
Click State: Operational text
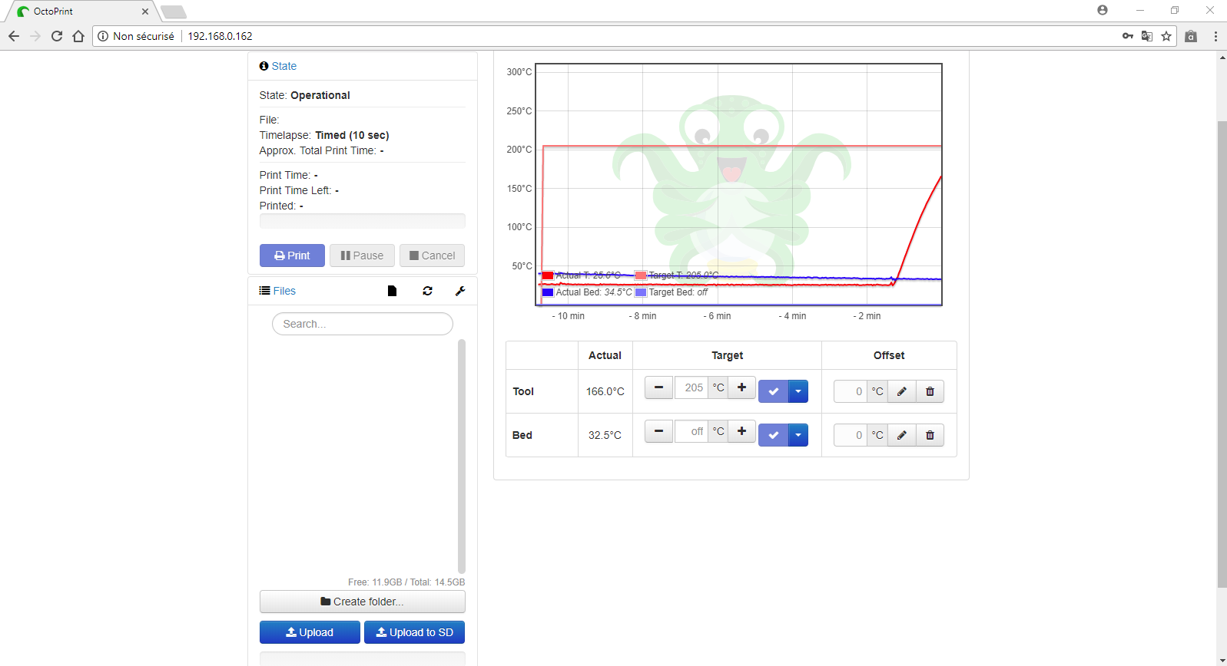point(305,95)
